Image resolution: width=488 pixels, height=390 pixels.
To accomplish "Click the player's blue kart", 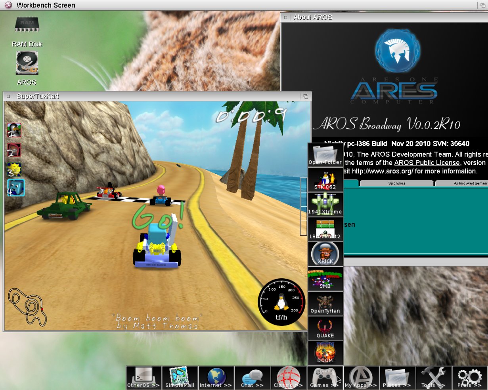I will point(157,245).
